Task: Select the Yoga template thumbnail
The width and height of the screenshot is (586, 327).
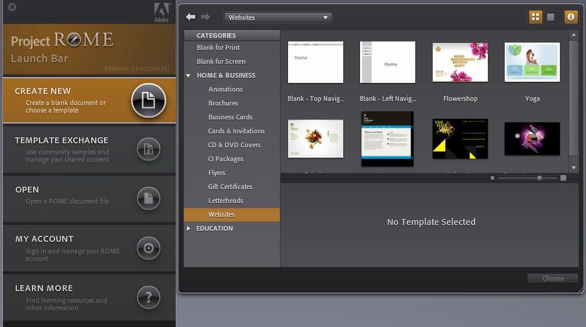Action: tap(532, 62)
